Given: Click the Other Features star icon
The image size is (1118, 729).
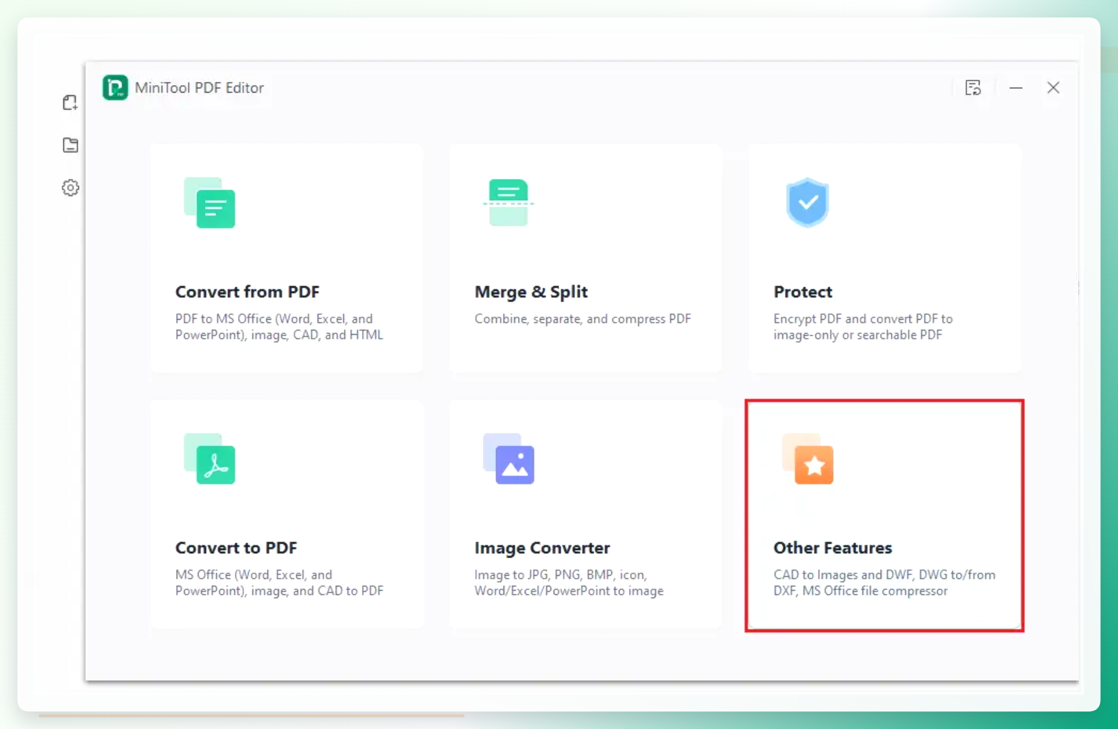Looking at the screenshot, I should [808, 459].
